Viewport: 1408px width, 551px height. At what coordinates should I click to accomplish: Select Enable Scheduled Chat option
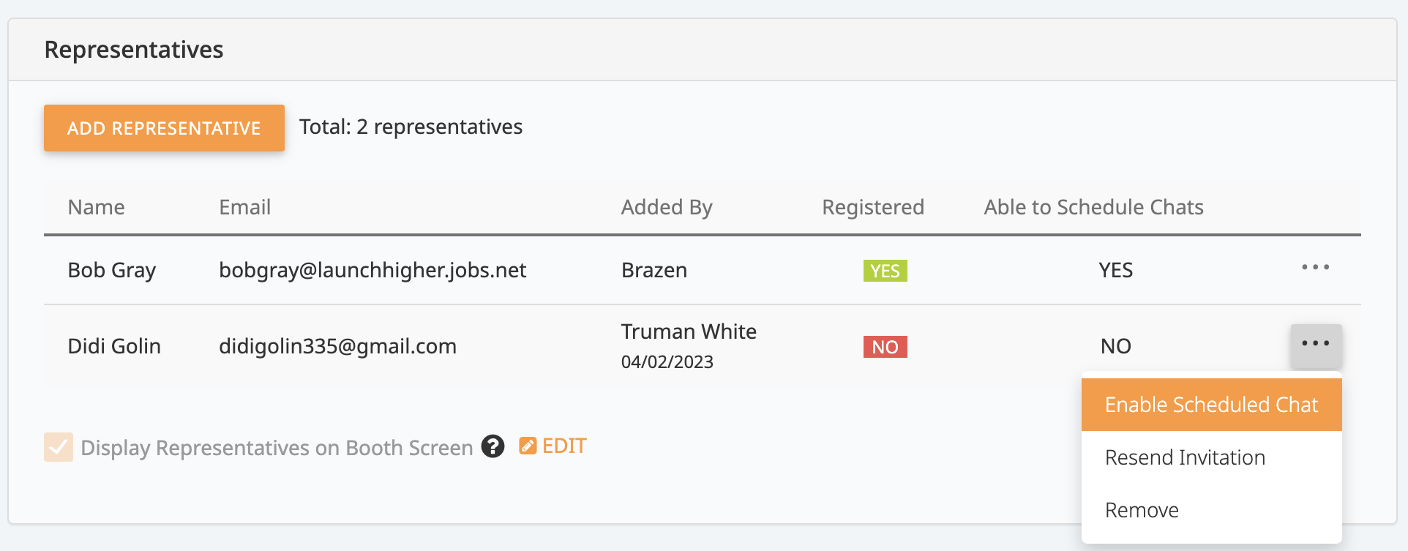pyautogui.click(x=1211, y=405)
